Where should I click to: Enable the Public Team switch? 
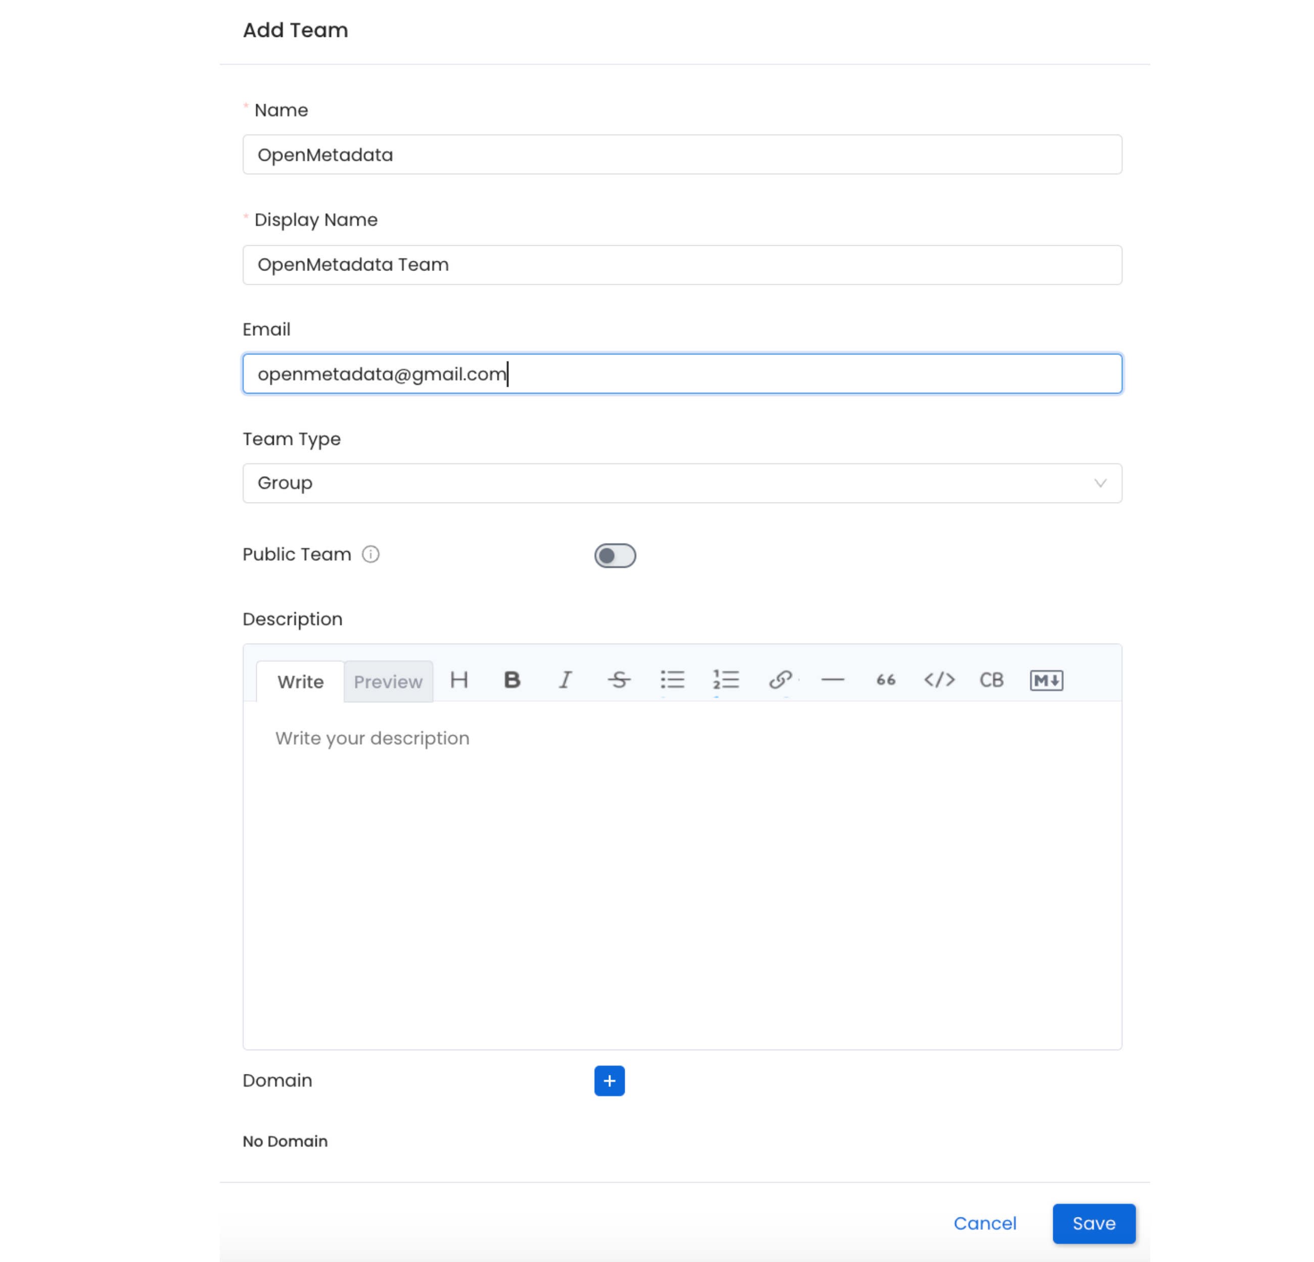coord(615,555)
